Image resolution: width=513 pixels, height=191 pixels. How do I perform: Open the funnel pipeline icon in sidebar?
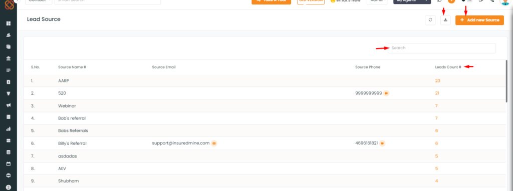click(9, 93)
